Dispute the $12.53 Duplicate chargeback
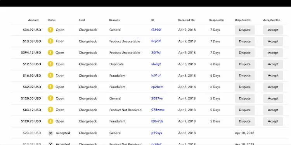The image size is (291, 145). pyautogui.click(x=244, y=64)
